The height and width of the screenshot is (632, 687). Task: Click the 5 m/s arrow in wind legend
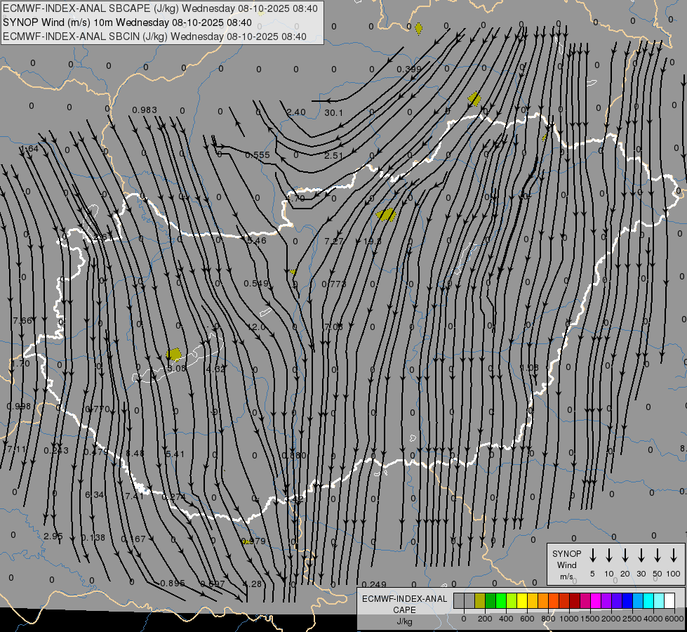tap(593, 555)
